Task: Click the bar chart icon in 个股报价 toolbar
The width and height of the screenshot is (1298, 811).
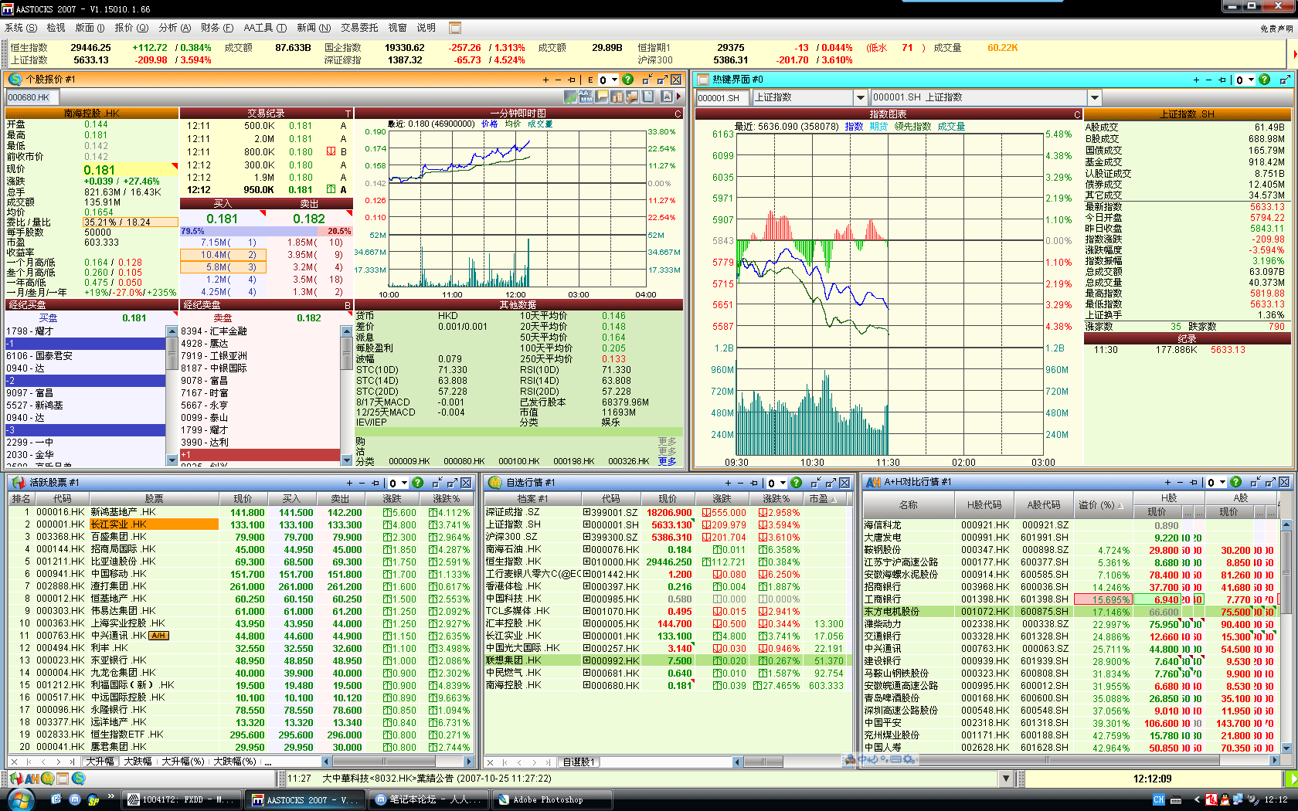Action: [x=617, y=97]
